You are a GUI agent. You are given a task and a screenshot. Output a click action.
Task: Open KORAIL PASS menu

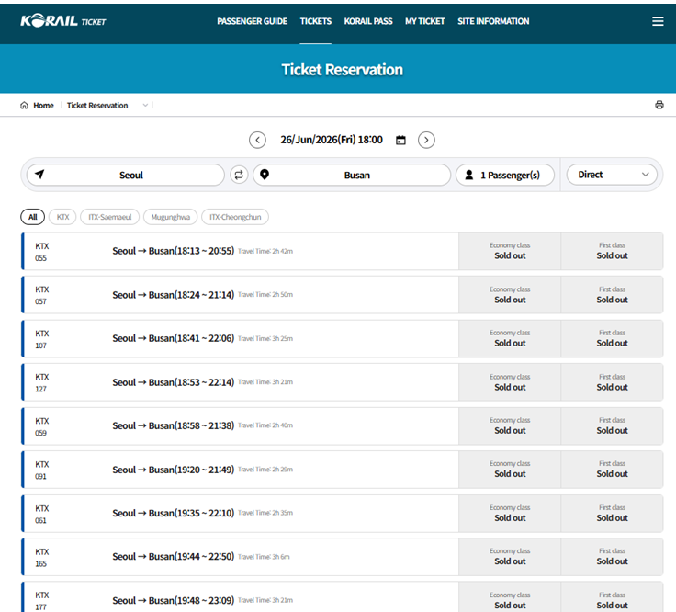(x=368, y=21)
